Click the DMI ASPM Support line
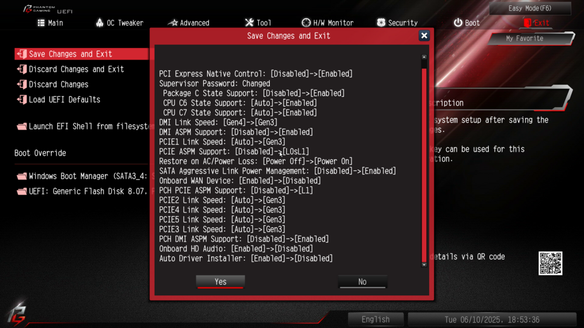Screen dimensions: 584x328 [x=236, y=132]
